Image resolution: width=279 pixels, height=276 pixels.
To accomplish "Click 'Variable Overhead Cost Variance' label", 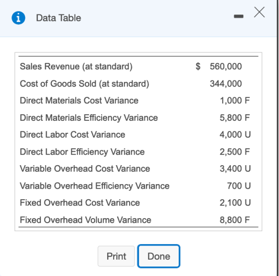I will click(x=85, y=169).
